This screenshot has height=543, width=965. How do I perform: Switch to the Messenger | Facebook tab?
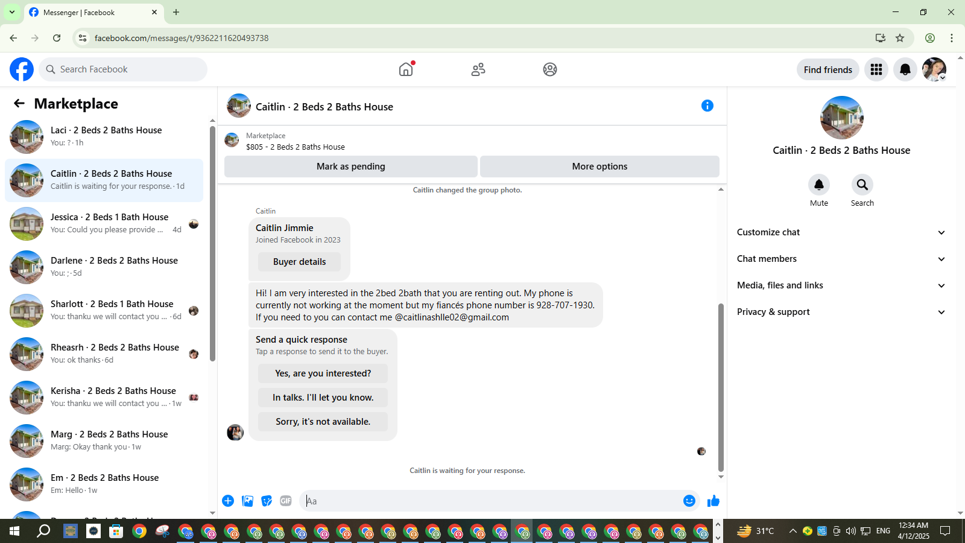(93, 12)
